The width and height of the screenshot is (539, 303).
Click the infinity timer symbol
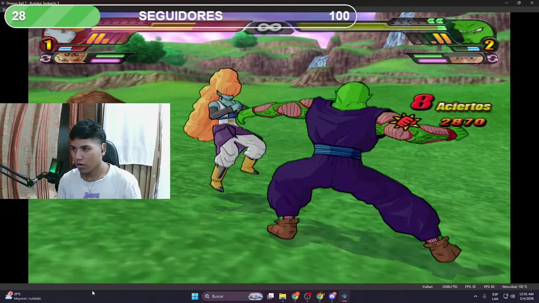[269, 28]
